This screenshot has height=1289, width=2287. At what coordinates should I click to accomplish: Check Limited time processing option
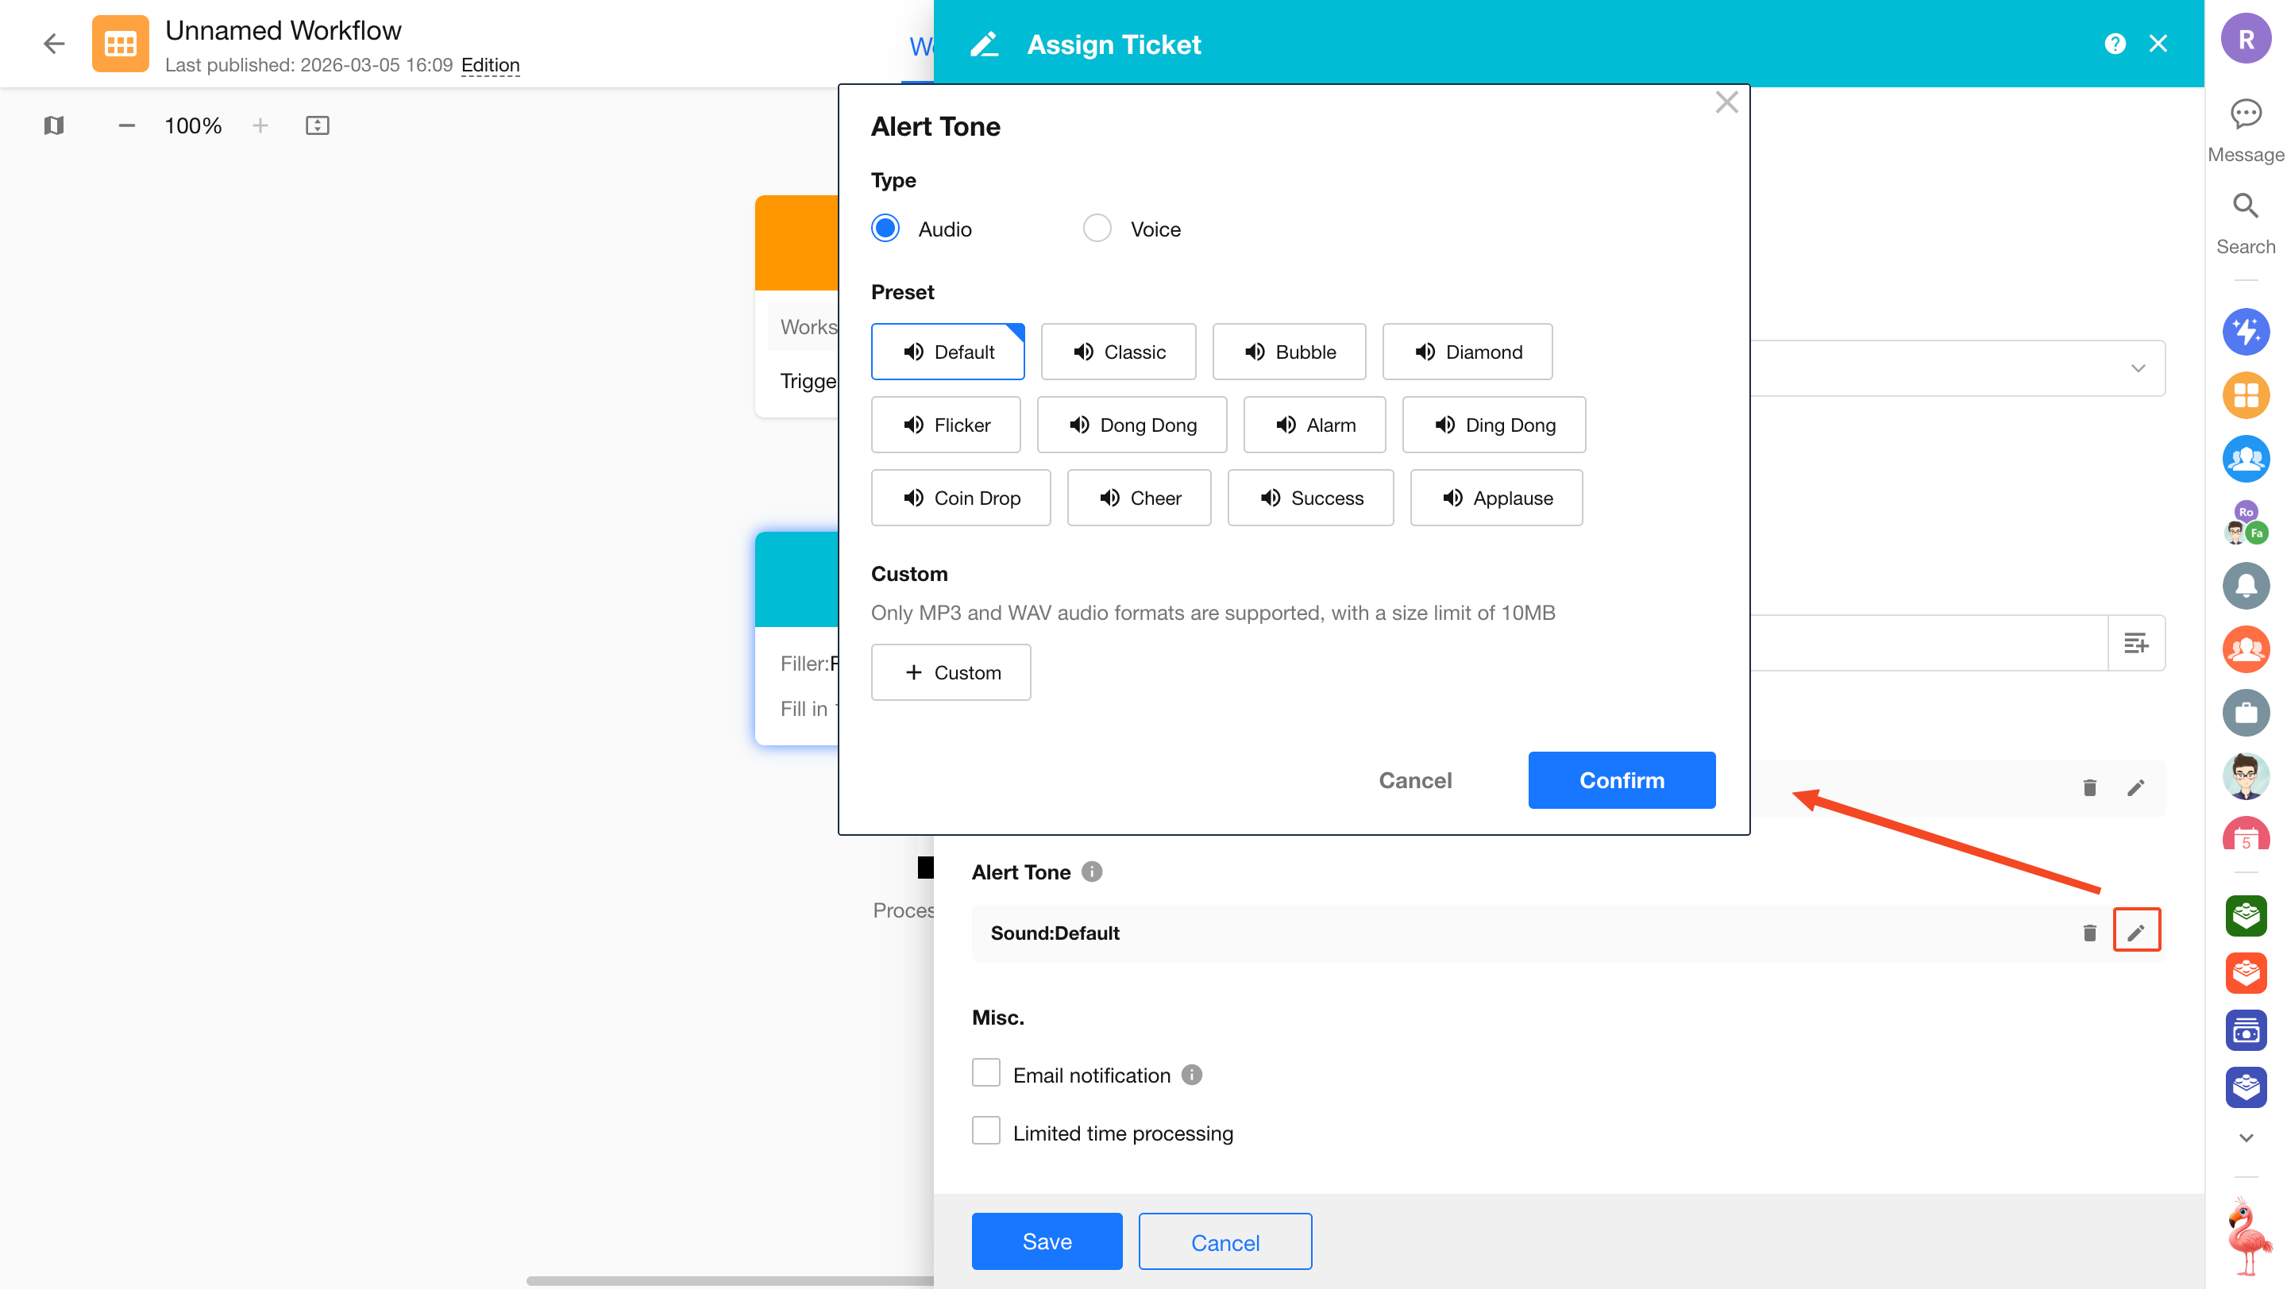click(x=985, y=1131)
